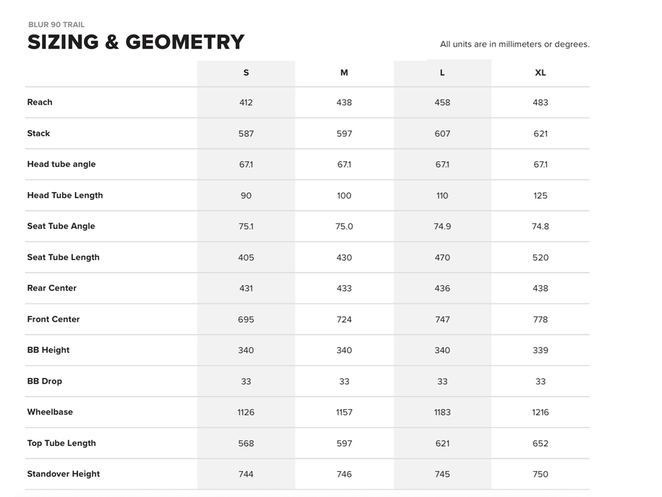Select the M size column header
Screen dimensions: 662x497
344,73
